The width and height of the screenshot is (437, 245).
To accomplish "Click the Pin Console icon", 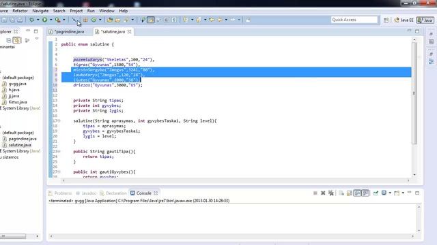I will 376,193.
